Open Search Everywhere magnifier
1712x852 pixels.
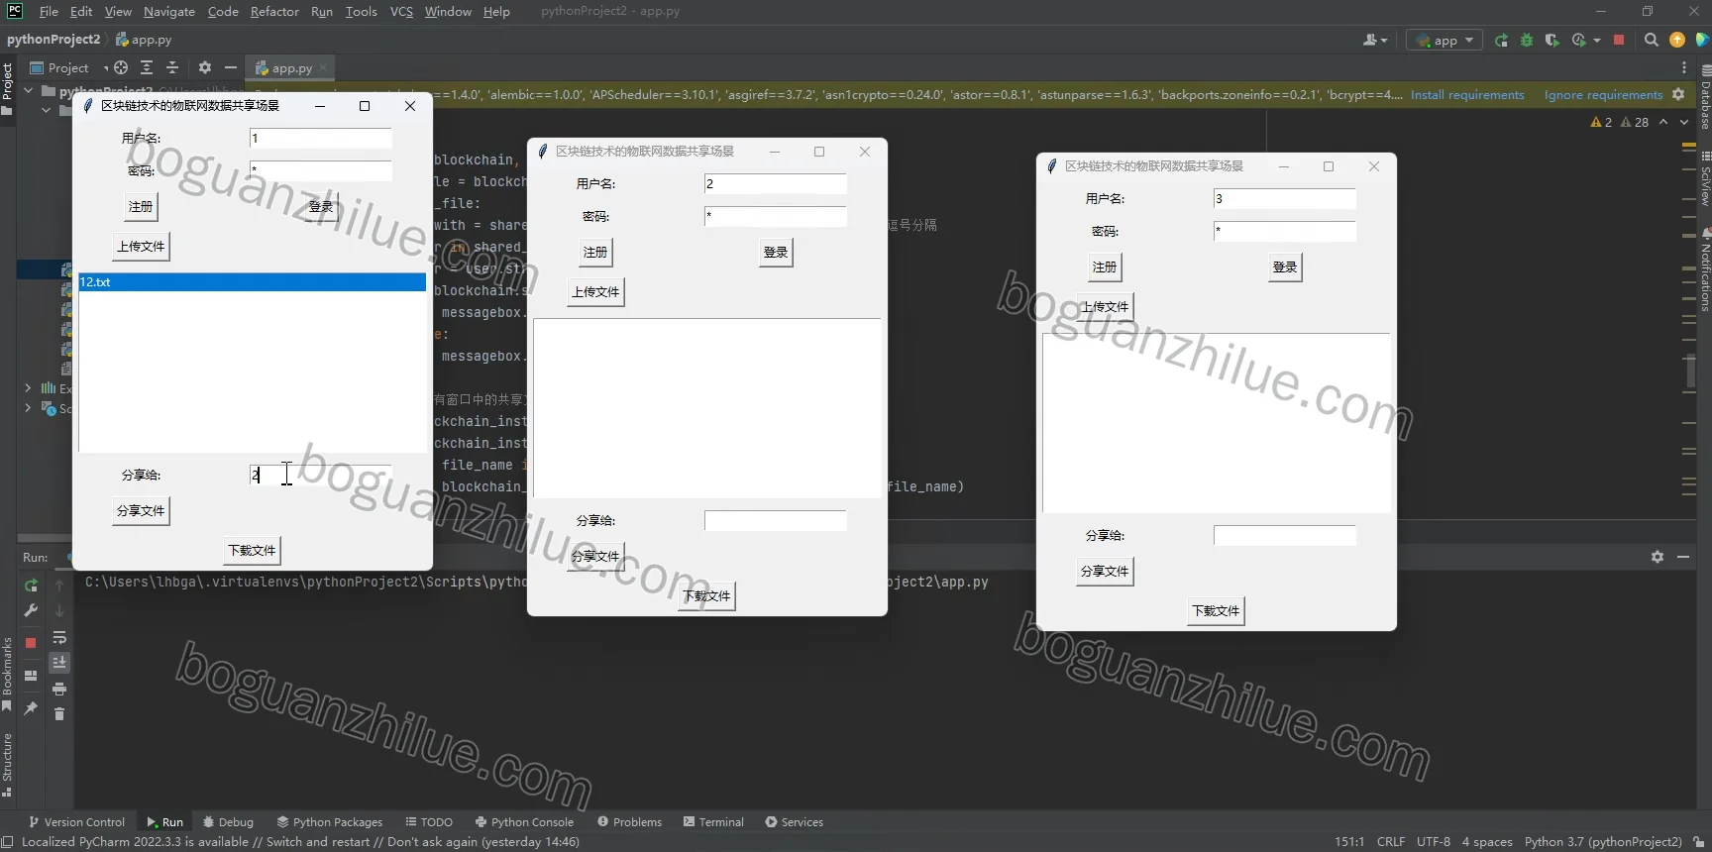click(x=1651, y=41)
